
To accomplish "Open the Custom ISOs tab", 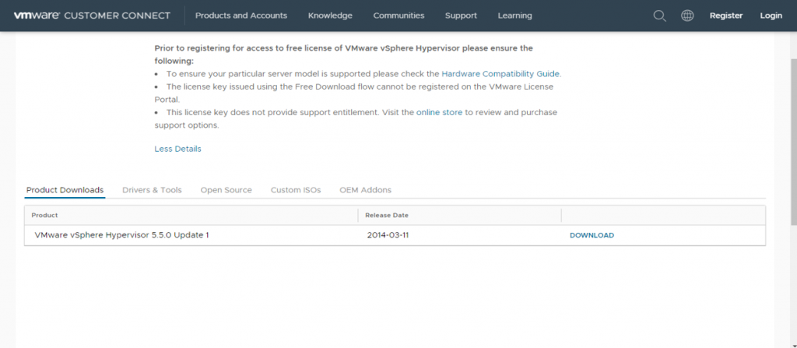I will (x=295, y=190).
